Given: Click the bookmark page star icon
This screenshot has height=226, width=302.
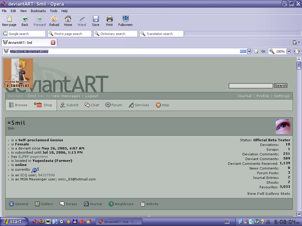Looking at the screenshot, I should coord(257,51).
